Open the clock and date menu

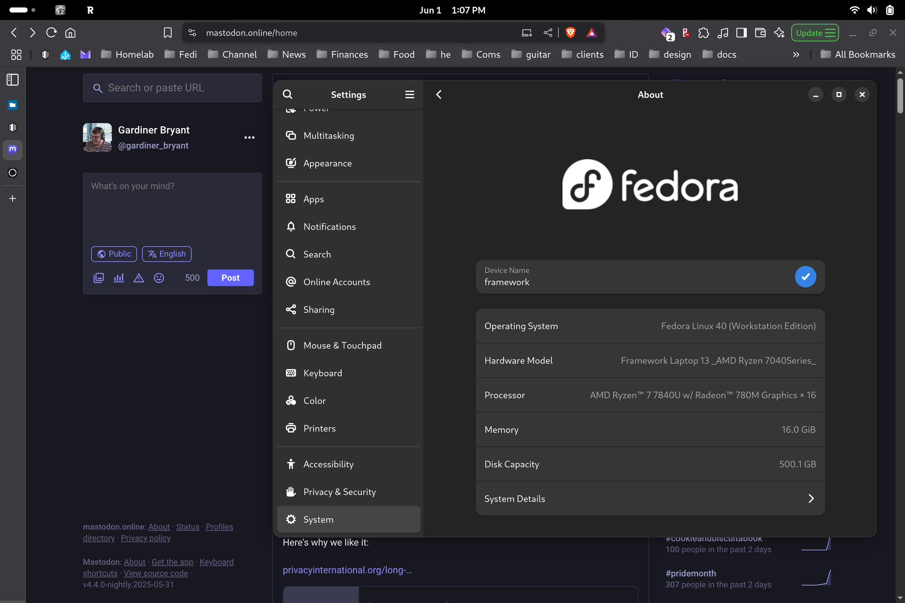(452, 10)
